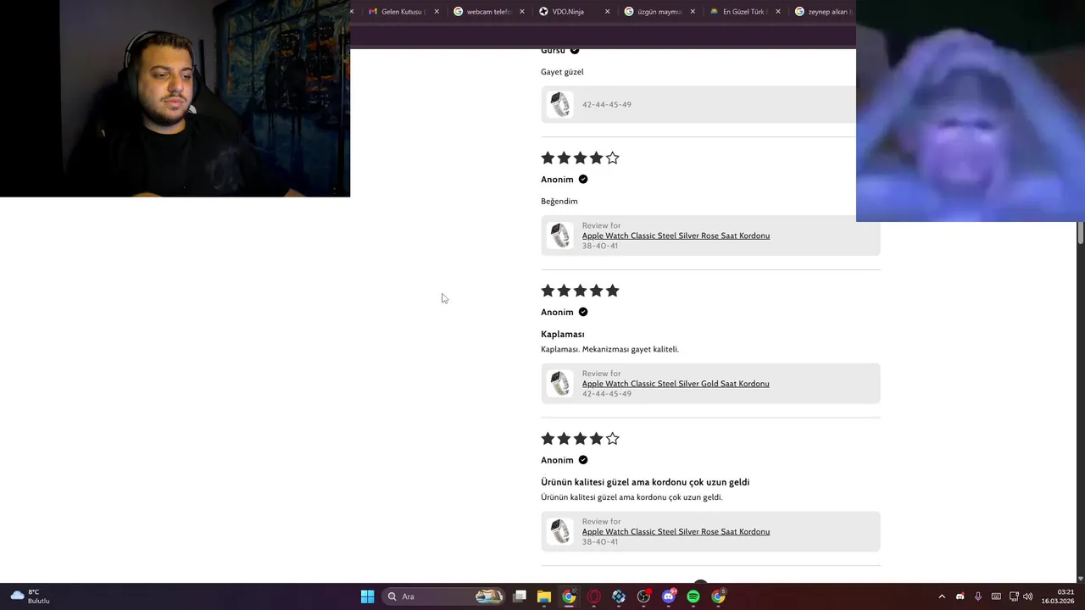
Task: Click watch thumbnail in Beğendim review
Action: (x=559, y=236)
